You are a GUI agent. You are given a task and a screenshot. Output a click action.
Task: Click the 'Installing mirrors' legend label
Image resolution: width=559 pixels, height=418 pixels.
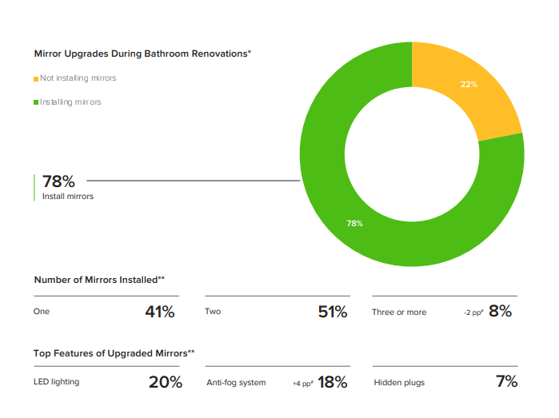coord(70,102)
